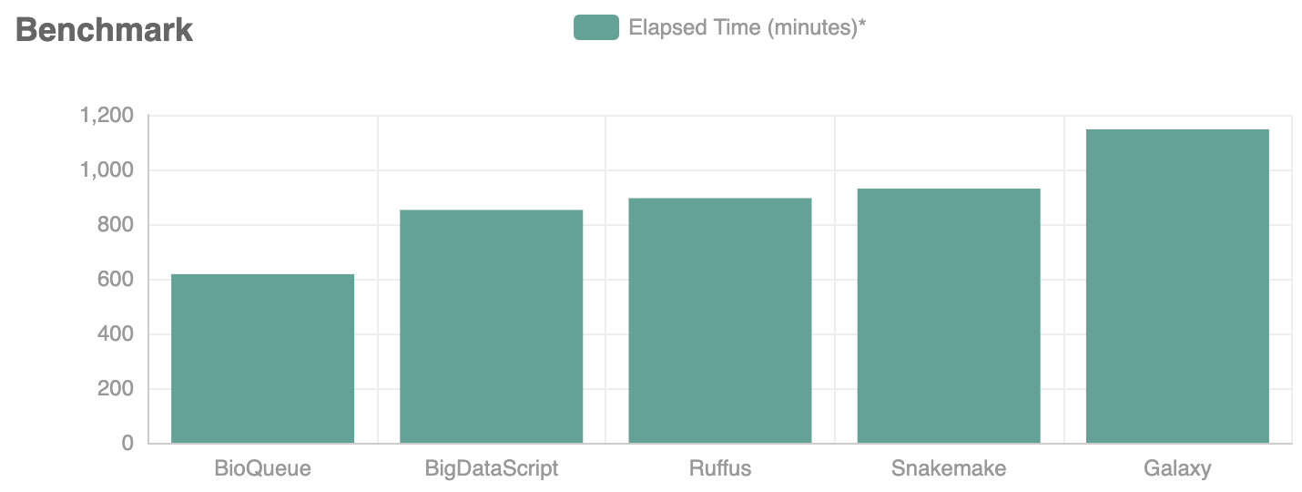Click the Snakemake axis label

(949, 469)
